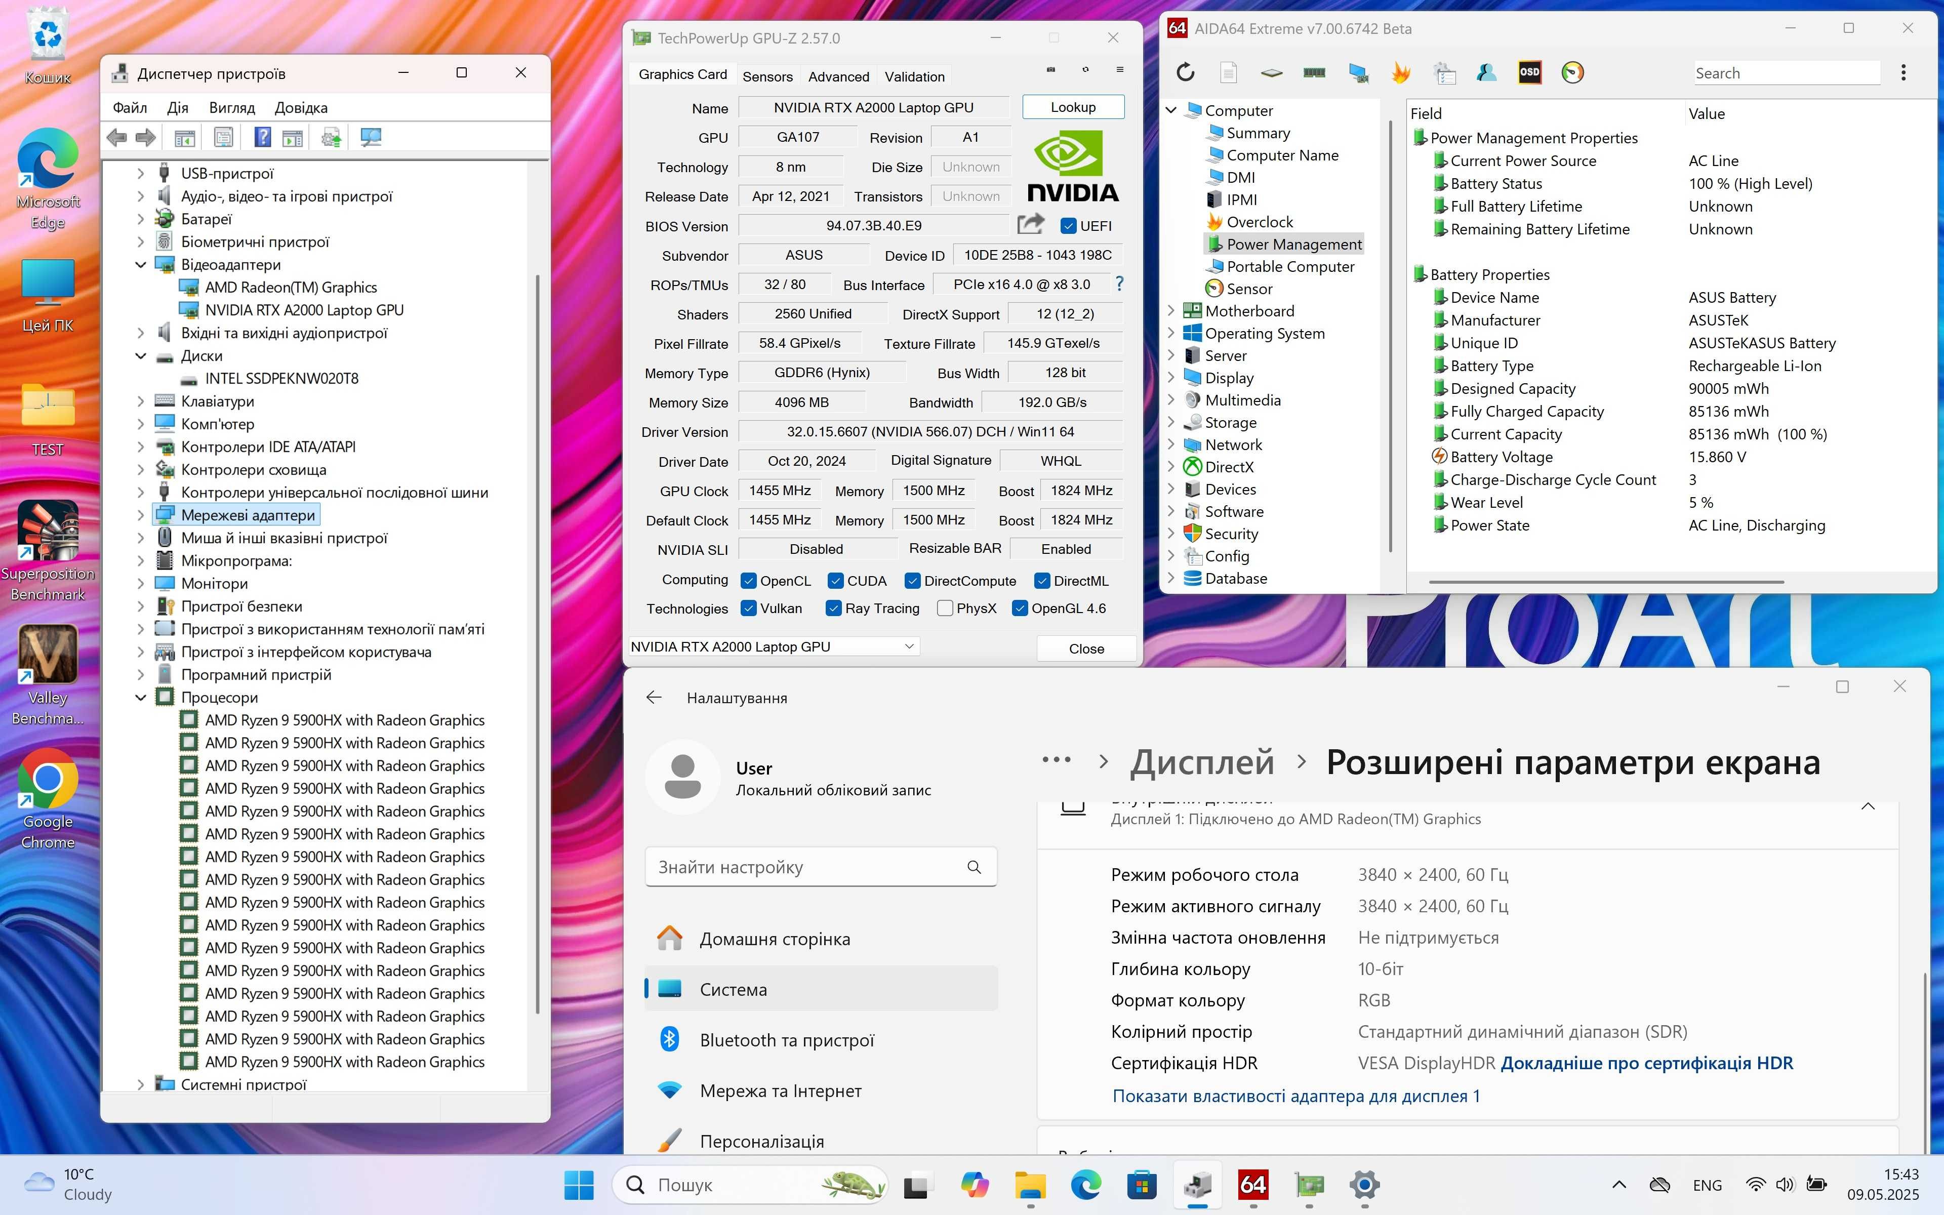Click Показати властивості адаптера для дисплея 1

1295,1096
